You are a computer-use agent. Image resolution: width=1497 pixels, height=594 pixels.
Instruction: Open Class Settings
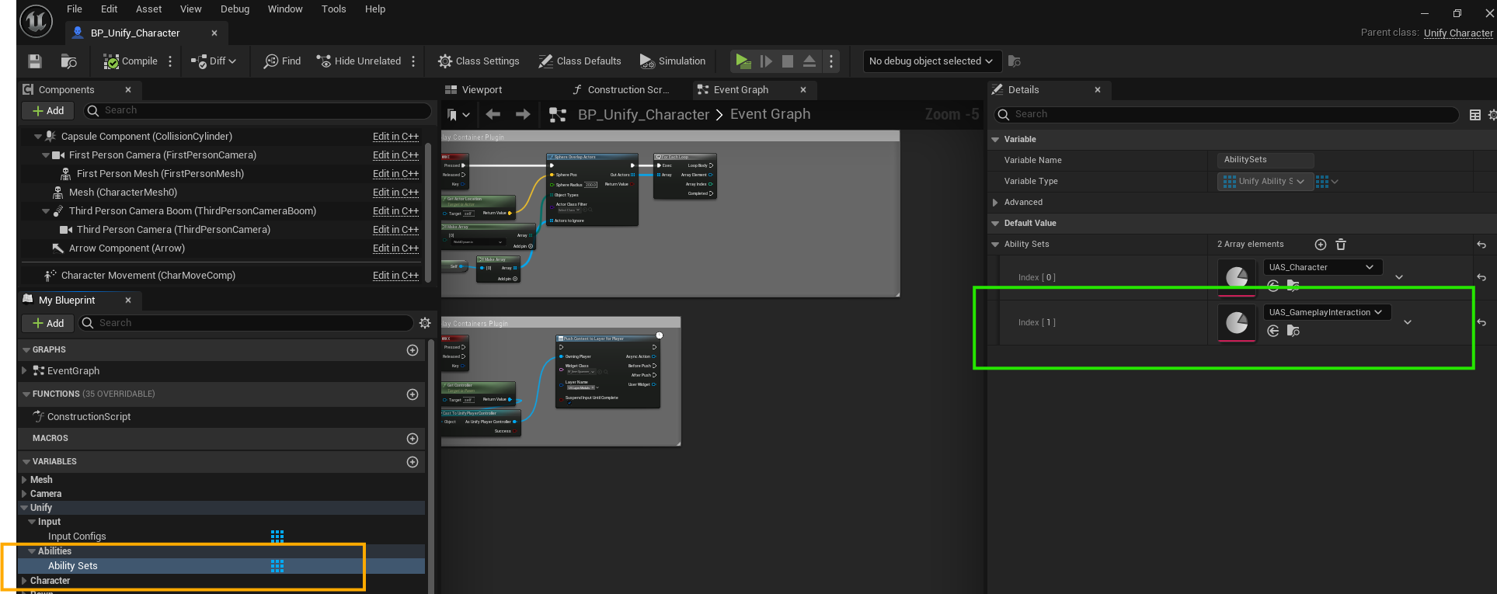pyautogui.click(x=479, y=61)
